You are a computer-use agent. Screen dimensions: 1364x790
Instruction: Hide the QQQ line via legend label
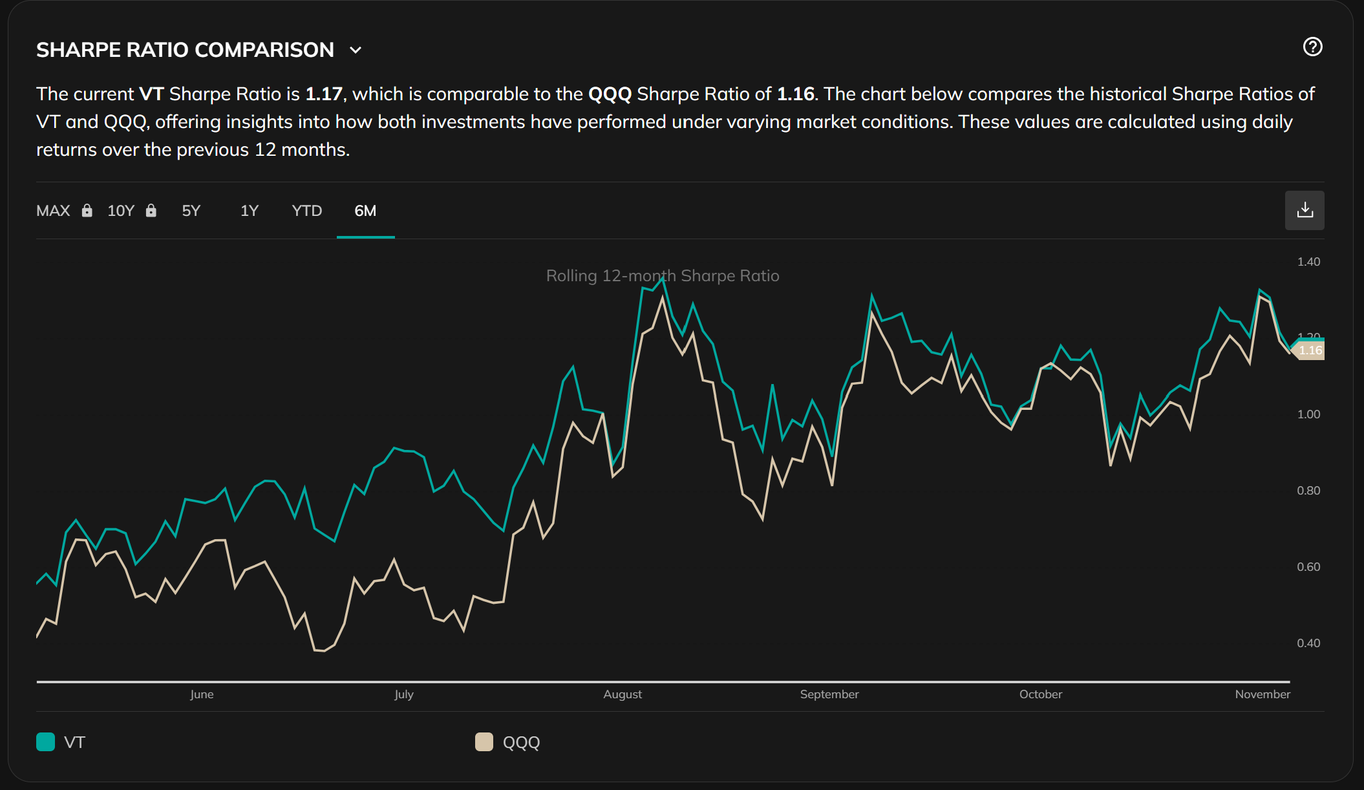[x=521, y=742]
